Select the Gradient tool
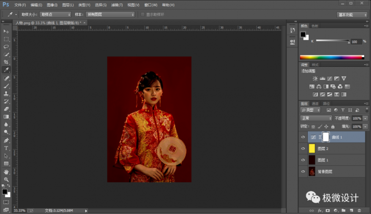Image resolution: width=371 pixels, height=214 pixels. [x=6, y=117]
